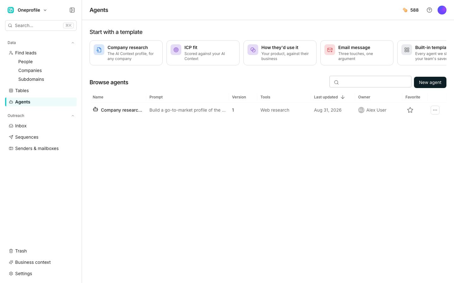Favorite the Company research agent star
The width and height of the screenshot is (454, 283).
[410, 110]
